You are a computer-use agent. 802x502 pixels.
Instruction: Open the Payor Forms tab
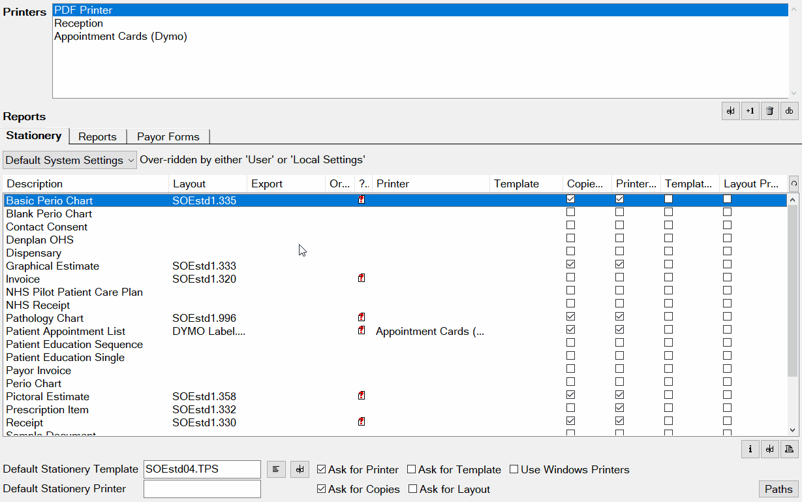tap(168, 136)
